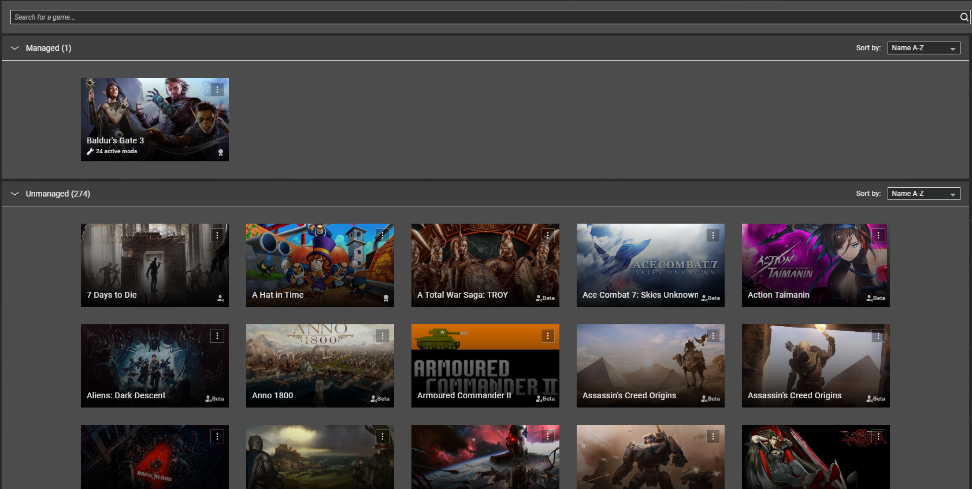Open the Unmanaged section's Name A-Z sort dropdown
Image resolution: width=972 pixels, height=489 pixels.
923,194
